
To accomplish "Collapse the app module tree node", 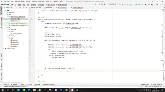I will [3, 10].
